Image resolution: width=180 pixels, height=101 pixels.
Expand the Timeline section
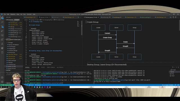[x=8, y=83]
